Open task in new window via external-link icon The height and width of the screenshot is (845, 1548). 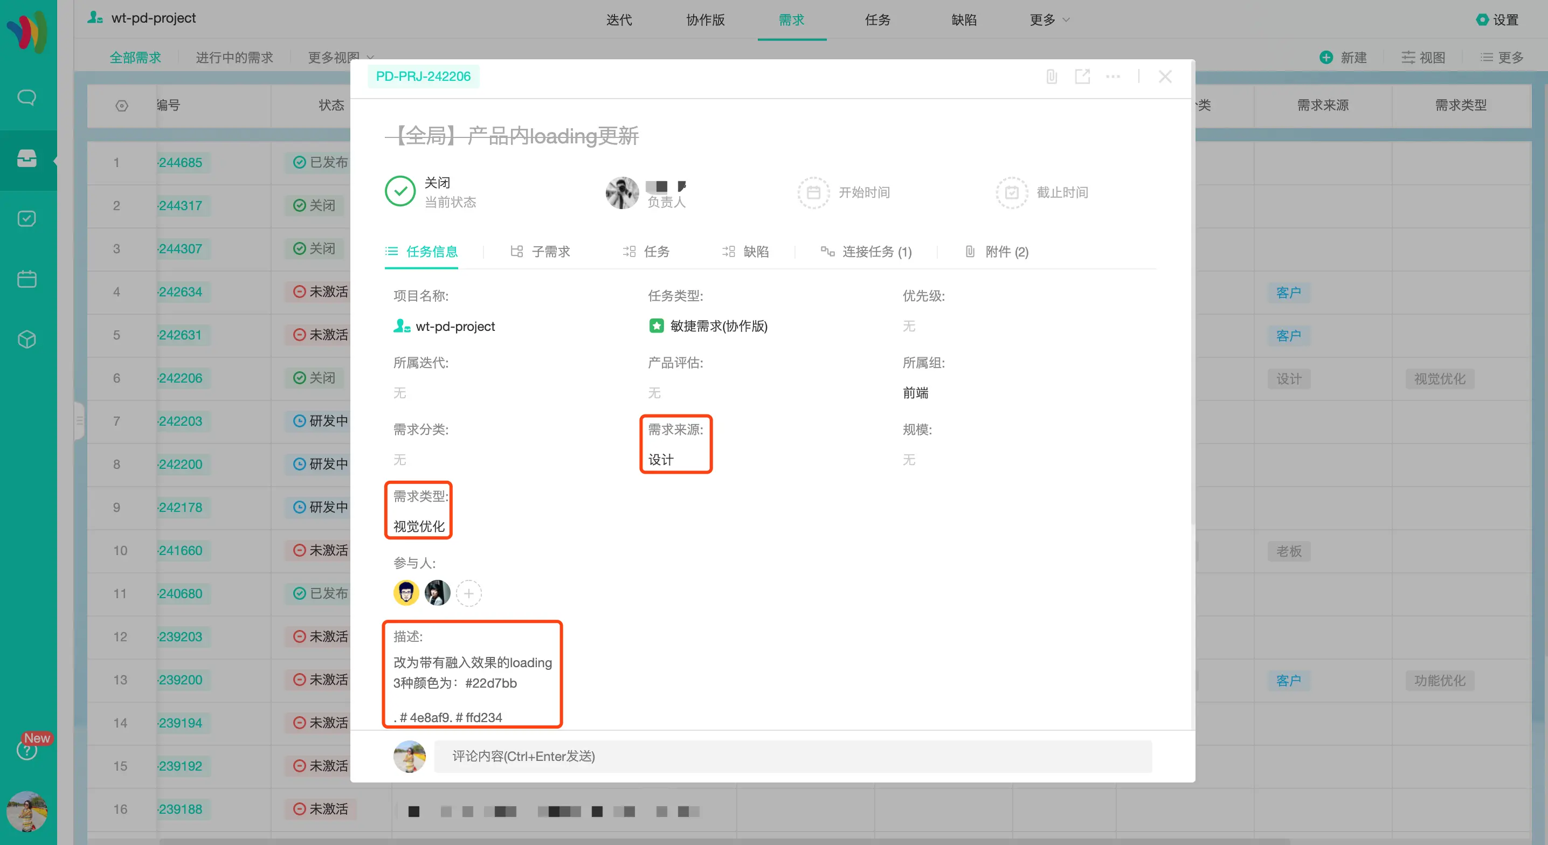[x=1083, y=77]
